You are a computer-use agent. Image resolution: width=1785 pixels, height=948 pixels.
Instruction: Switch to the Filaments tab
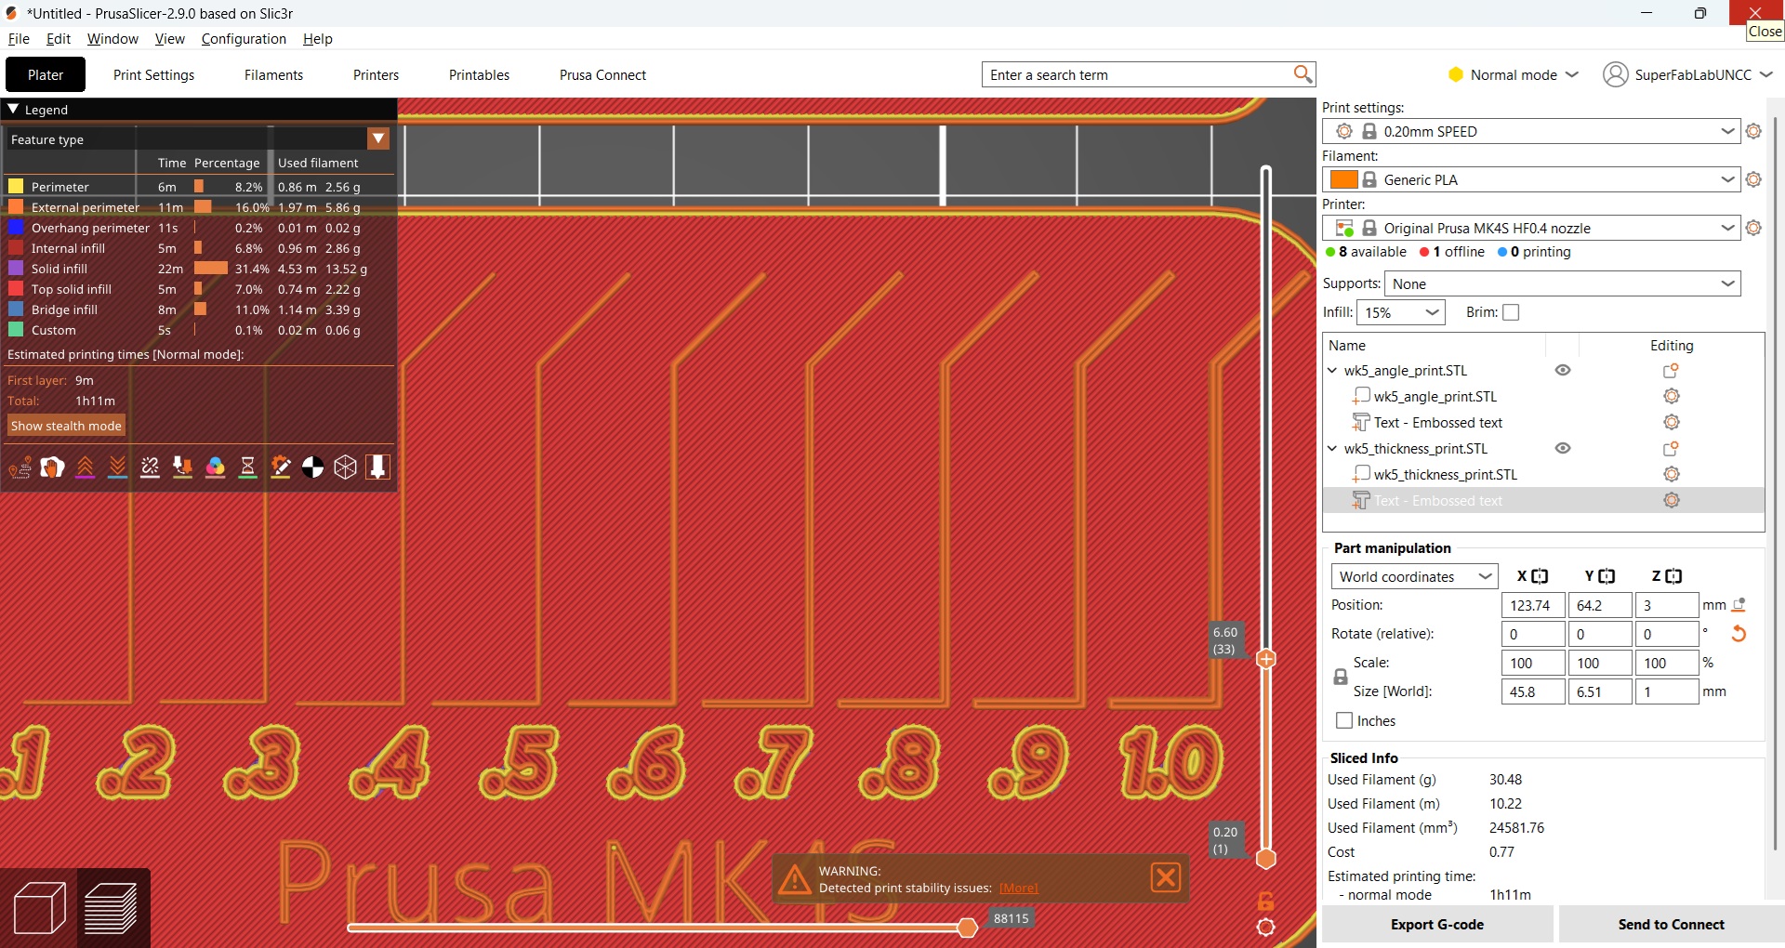pyautogui.click(x=273, y=74)
